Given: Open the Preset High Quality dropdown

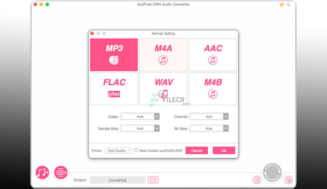Looking at the screenshot, I should (x=118, y=150).
